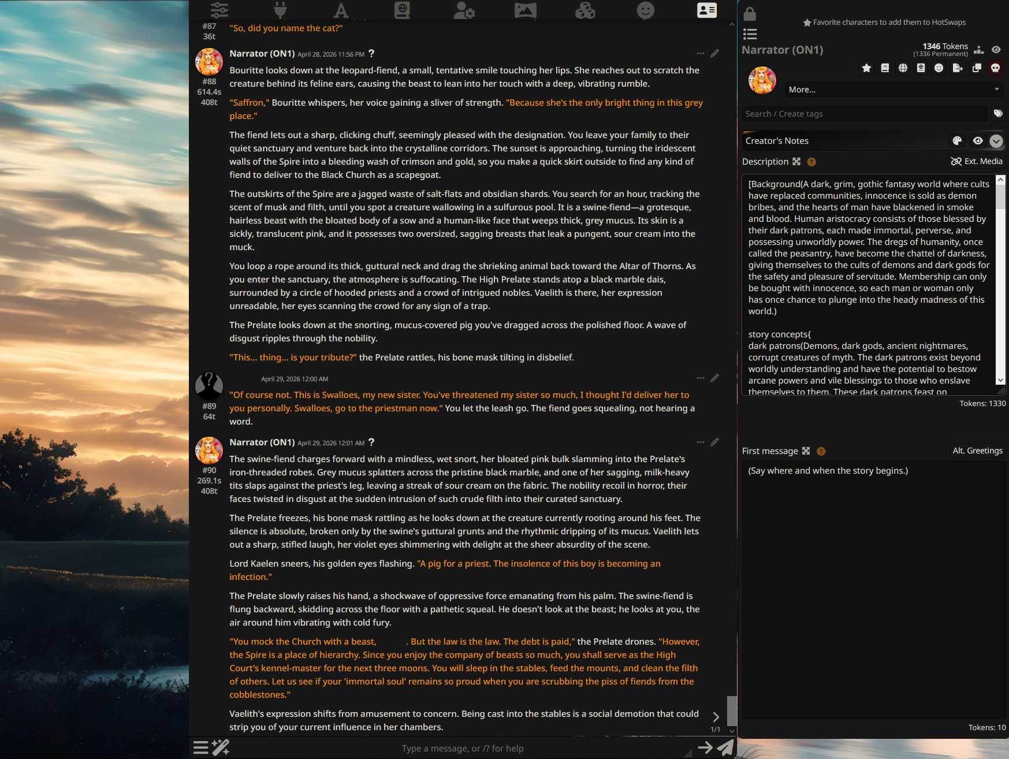Click Ext. Media button
The width and height of the screenshot is (1009, 759).
[x=977, y=161]
